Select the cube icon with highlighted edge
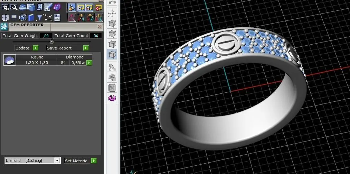The image size is (350, 174). click(x=112, y=34)
